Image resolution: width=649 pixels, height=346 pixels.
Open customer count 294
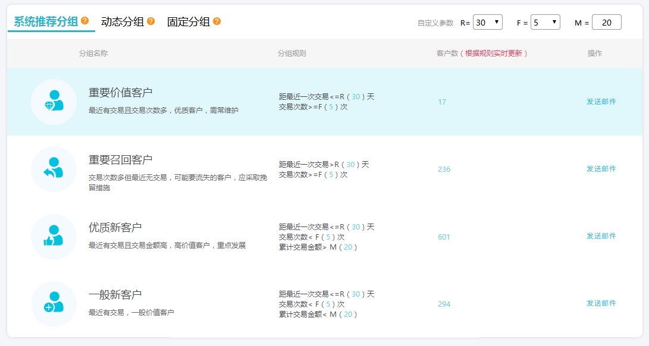pos(444,304)
